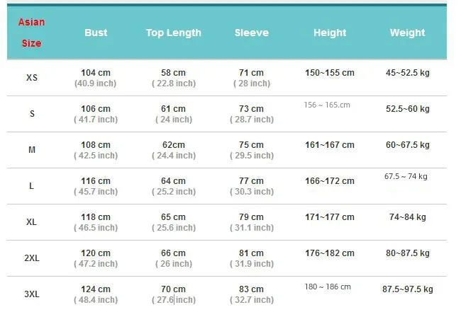Click the 171~177 cm height value
The height and width of the screenshot is (312, 461).
coord(330,217)
